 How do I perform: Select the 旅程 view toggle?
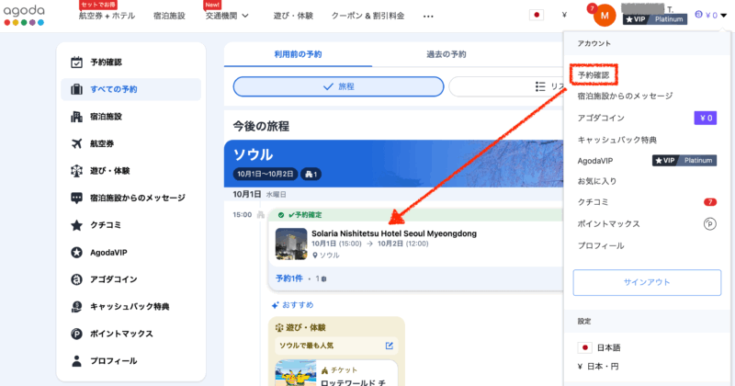pyautogui.click(x=338, y=86)
